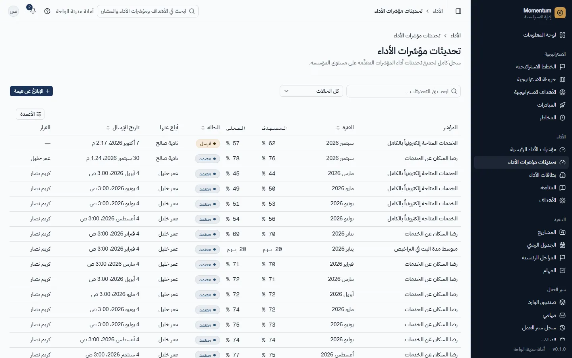Go to مهامي in sidebar
Screen dimensions: 572x358
521,315
